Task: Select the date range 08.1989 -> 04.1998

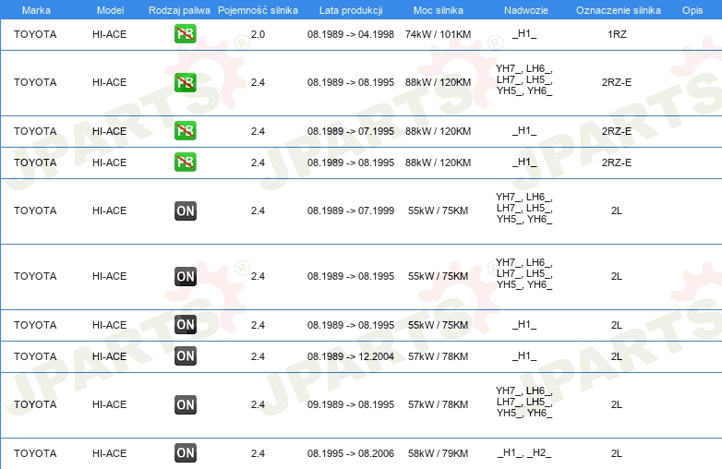Action: (x=351, y=34)
